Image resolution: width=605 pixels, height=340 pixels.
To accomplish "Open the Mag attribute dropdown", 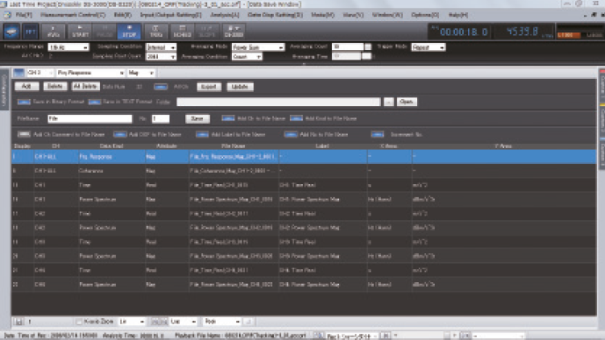I will coord(141,73).
